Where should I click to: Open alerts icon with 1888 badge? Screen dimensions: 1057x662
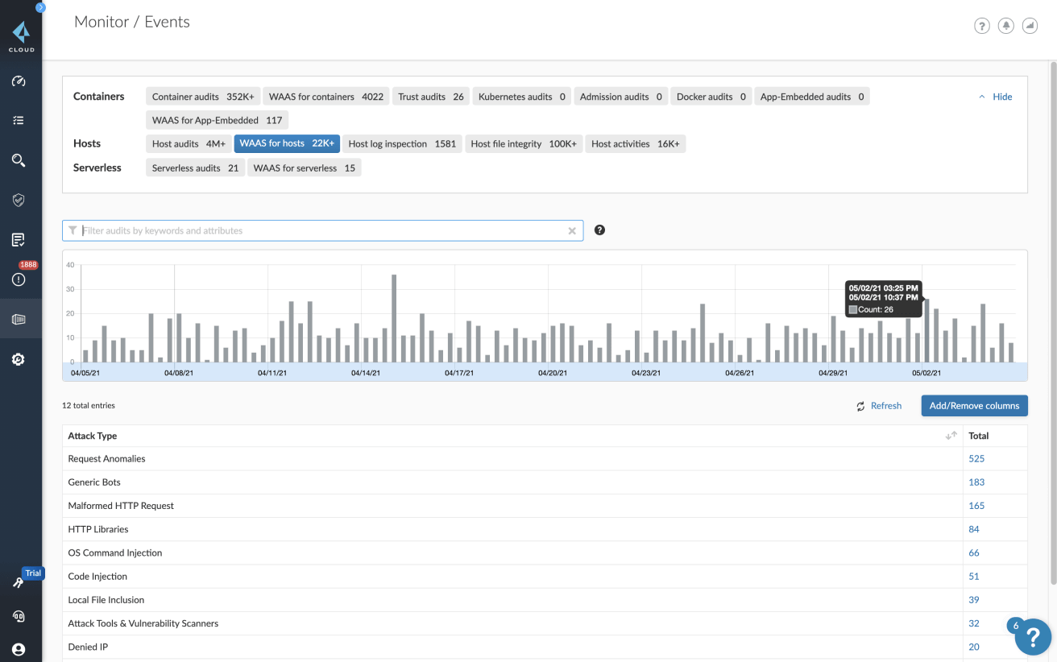[x=19, y=279]
